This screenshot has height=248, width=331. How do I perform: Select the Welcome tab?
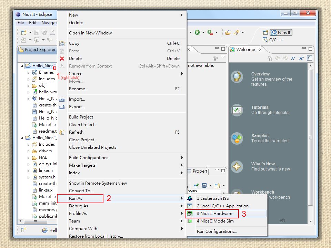click(x=246, y=50)
